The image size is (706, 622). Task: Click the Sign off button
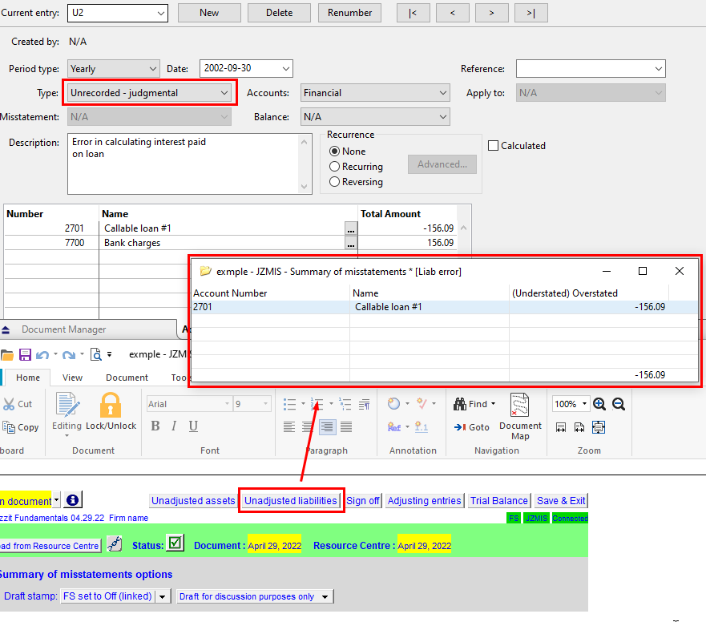[x=363, y=501]
